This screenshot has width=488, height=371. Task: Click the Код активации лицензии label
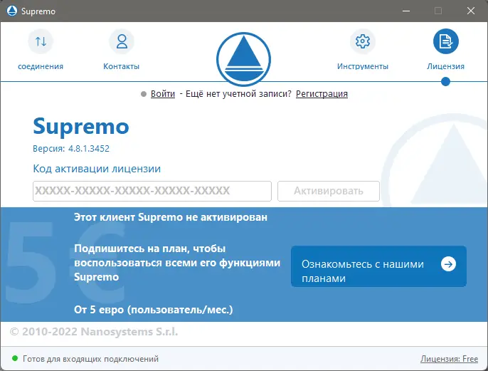pos(97,169)
